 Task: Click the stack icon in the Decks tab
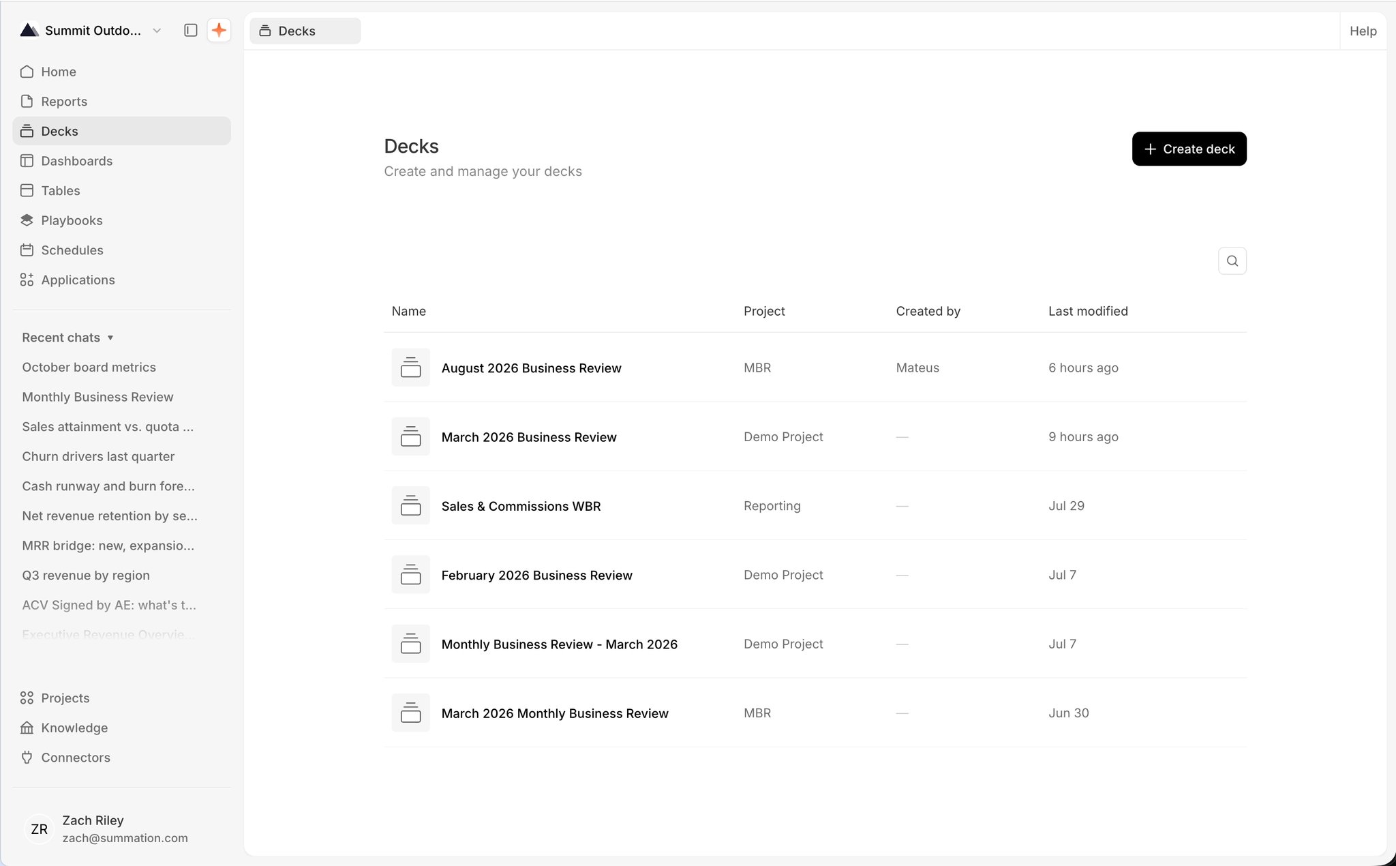pyautogui.click(x=265, y=31)
